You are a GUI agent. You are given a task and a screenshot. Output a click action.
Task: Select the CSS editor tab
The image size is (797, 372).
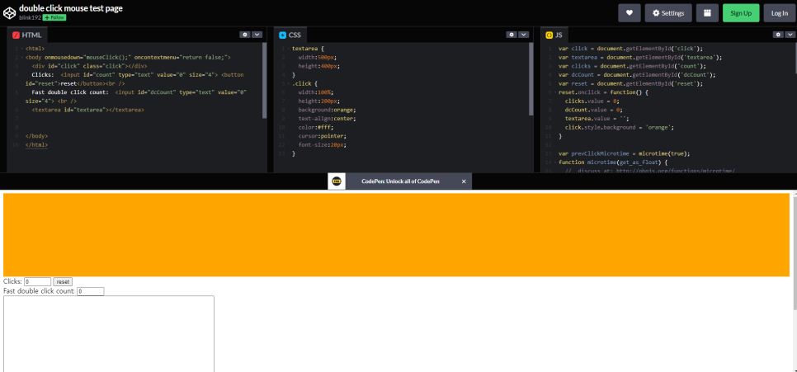[x=290, y=35]
